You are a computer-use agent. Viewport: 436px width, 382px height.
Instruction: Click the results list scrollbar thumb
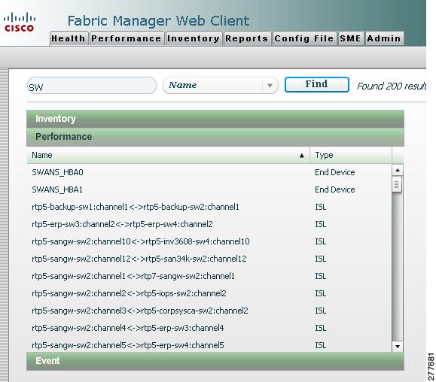(397, 185)
